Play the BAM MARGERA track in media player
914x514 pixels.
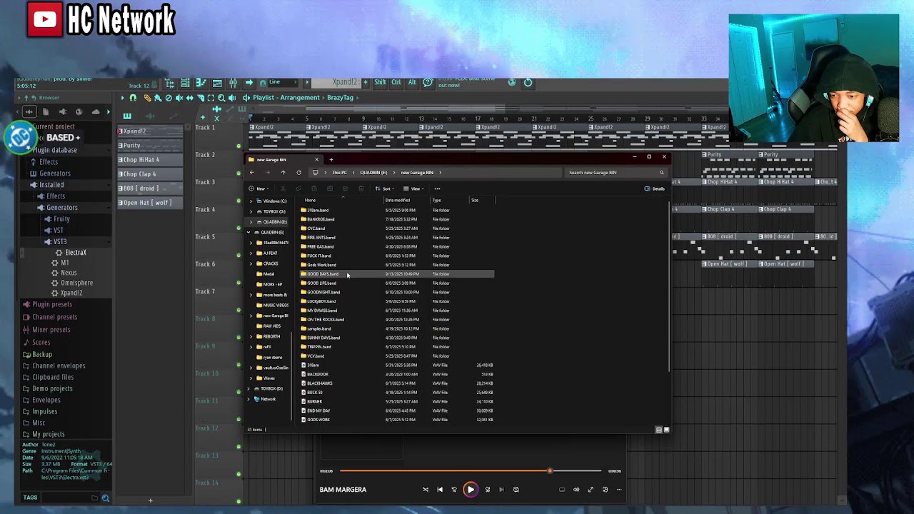tap(471, 490)
